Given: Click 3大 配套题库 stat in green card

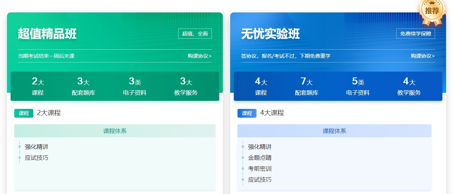Looking at the screenshot, I should pyautogui.click(x=83, y=86).
